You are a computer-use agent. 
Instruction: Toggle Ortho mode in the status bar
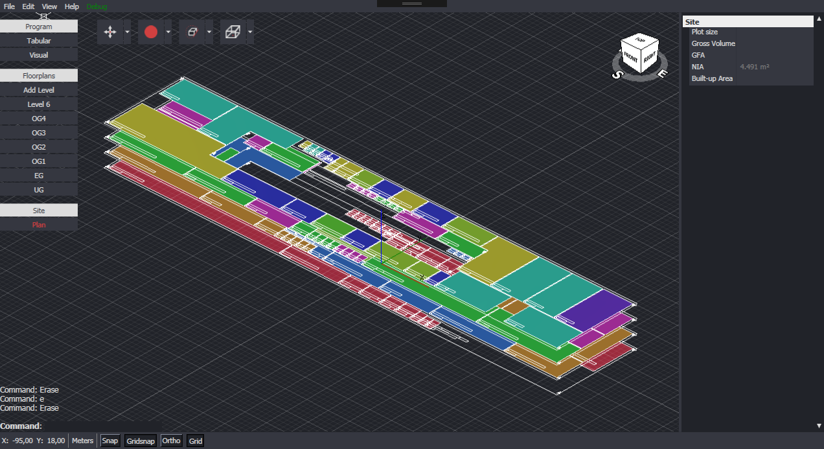coord(172,441)
